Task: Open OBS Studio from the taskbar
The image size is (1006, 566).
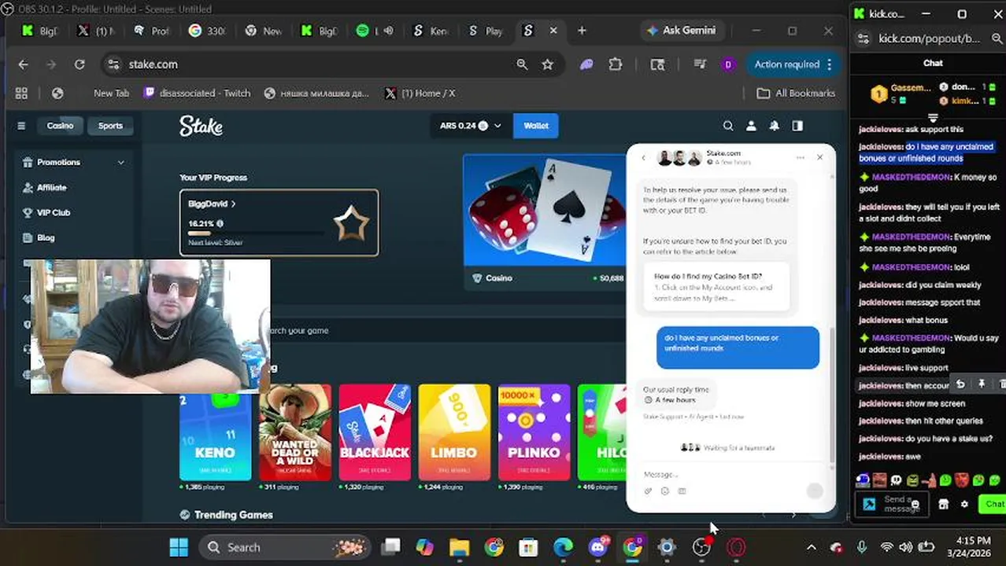Action: [701, 547]
